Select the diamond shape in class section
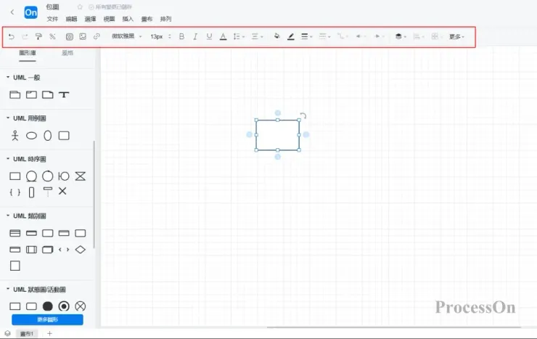This screenshot has width=537, height=339. [81, 250]
